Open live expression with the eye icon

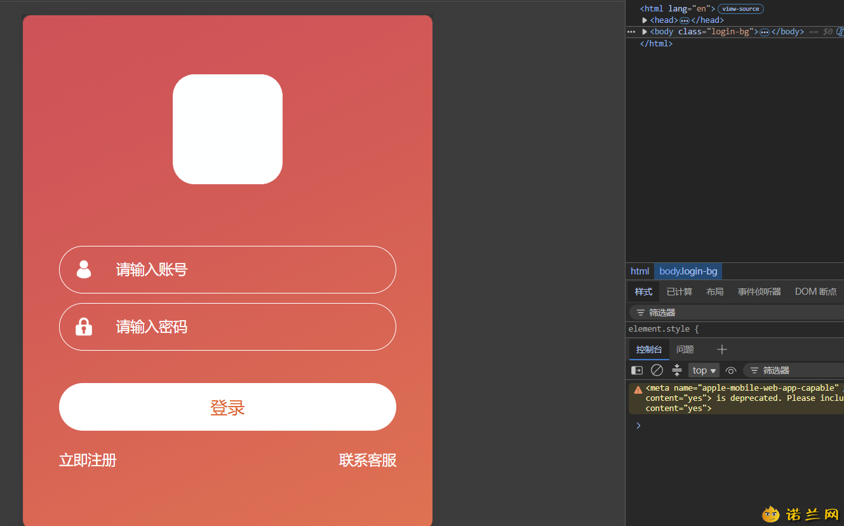pyautogui.click(x=731, y=370)
